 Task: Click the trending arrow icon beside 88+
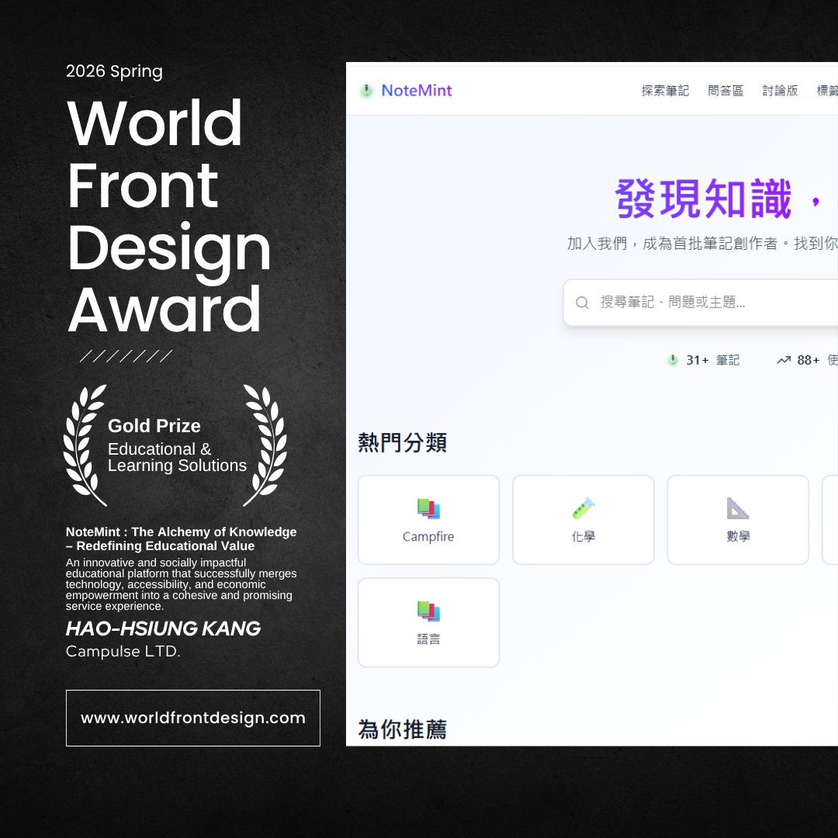(784, 360)
